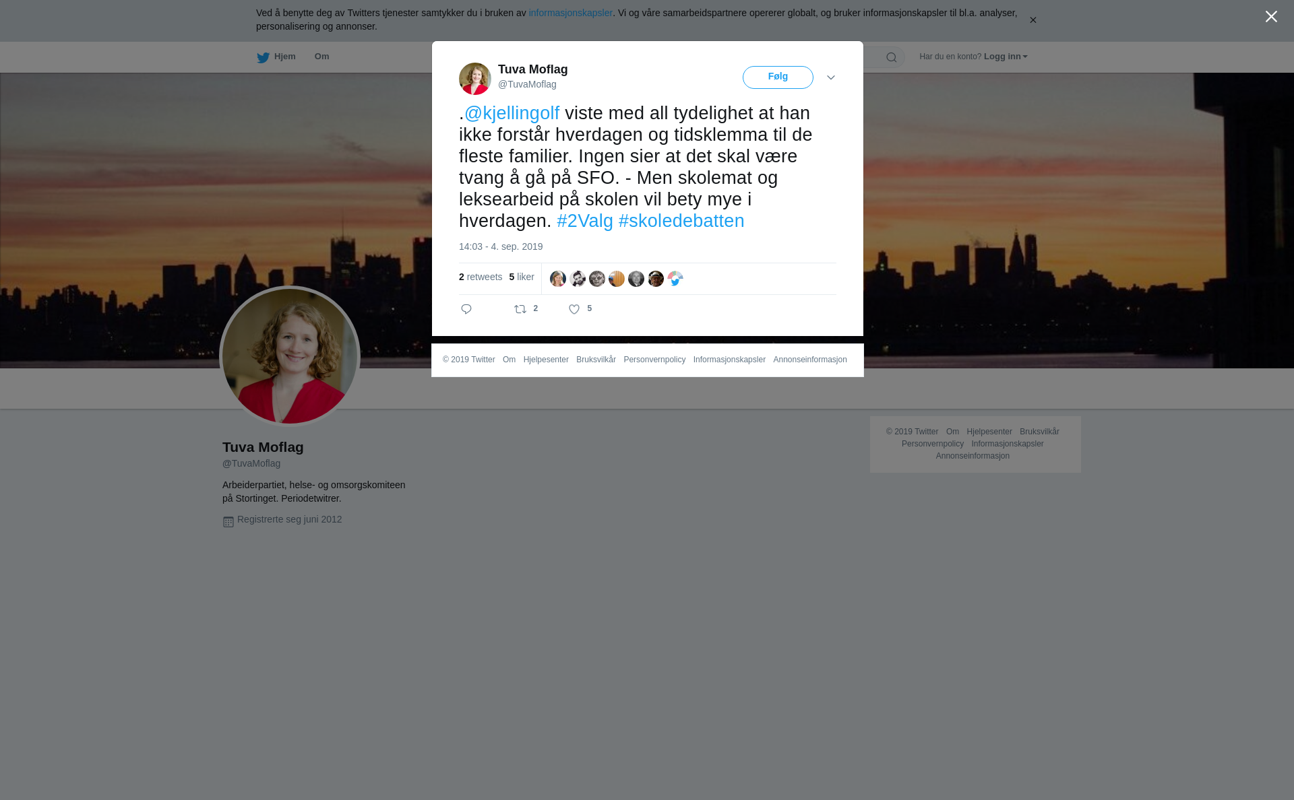
Task: Dismiss the cookie notice with small X
Action: tap(1033, 20)
